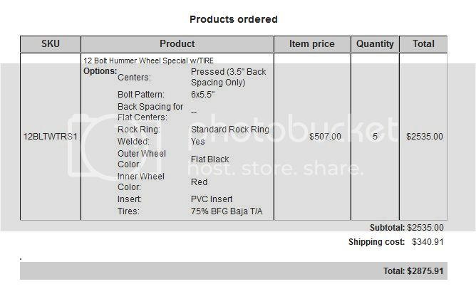
Task: Click the Welded value Yes
Action: (x=200, y=142)
